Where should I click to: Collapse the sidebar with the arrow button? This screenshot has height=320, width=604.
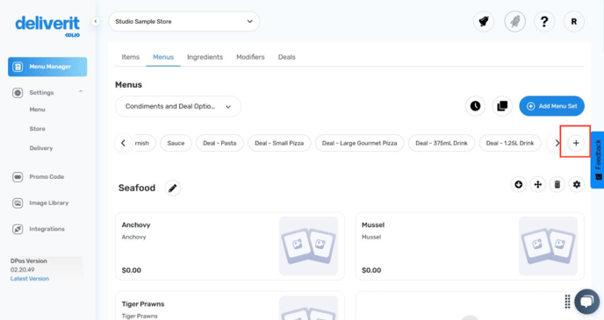pyautogui.click(x=96, y=22)
